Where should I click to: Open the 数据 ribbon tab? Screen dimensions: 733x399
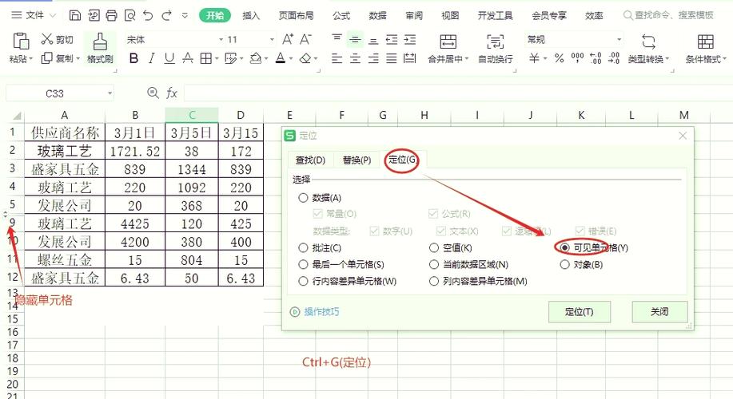(x=377, y=15)
